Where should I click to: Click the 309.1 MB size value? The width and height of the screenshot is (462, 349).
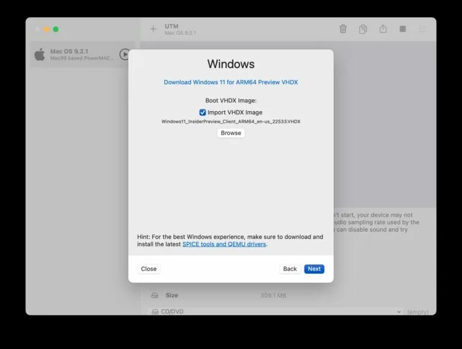coord(273,295)
